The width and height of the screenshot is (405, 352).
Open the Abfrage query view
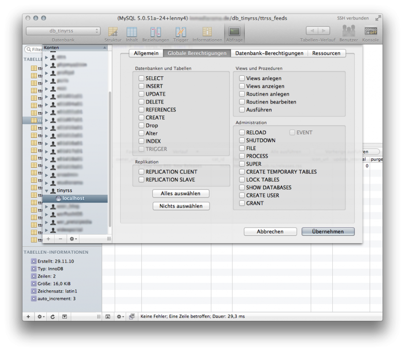[x=234, y=34]
